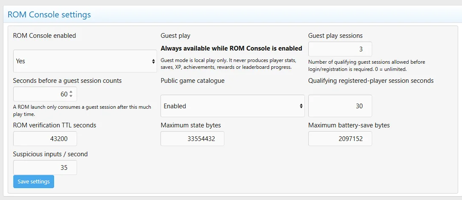The width and height of the screenshot is (462, 200).
Task: Click the ROM Console settings heading
Action: (x=49, y=14)
